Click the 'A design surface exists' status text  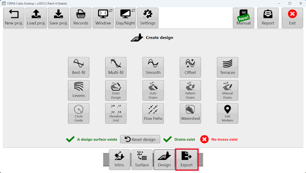[97, 139]
